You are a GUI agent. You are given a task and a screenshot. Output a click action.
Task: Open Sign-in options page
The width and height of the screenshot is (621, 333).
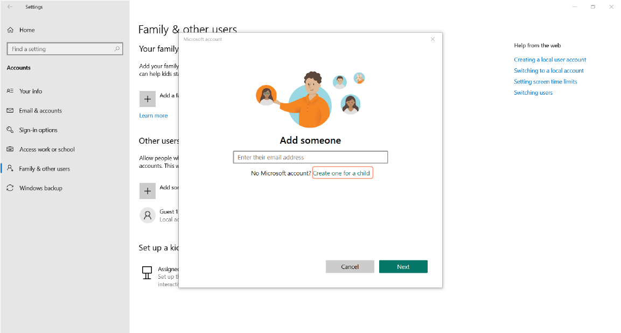pyautogui.click(x=38, y=130)
